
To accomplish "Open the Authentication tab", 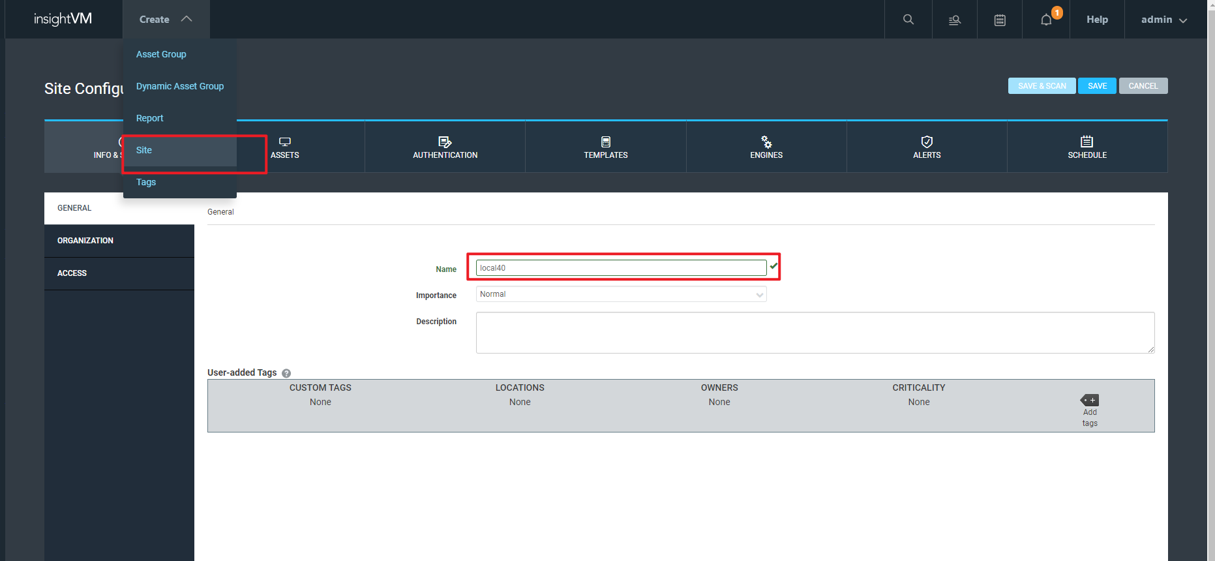I will click(445, 147).
